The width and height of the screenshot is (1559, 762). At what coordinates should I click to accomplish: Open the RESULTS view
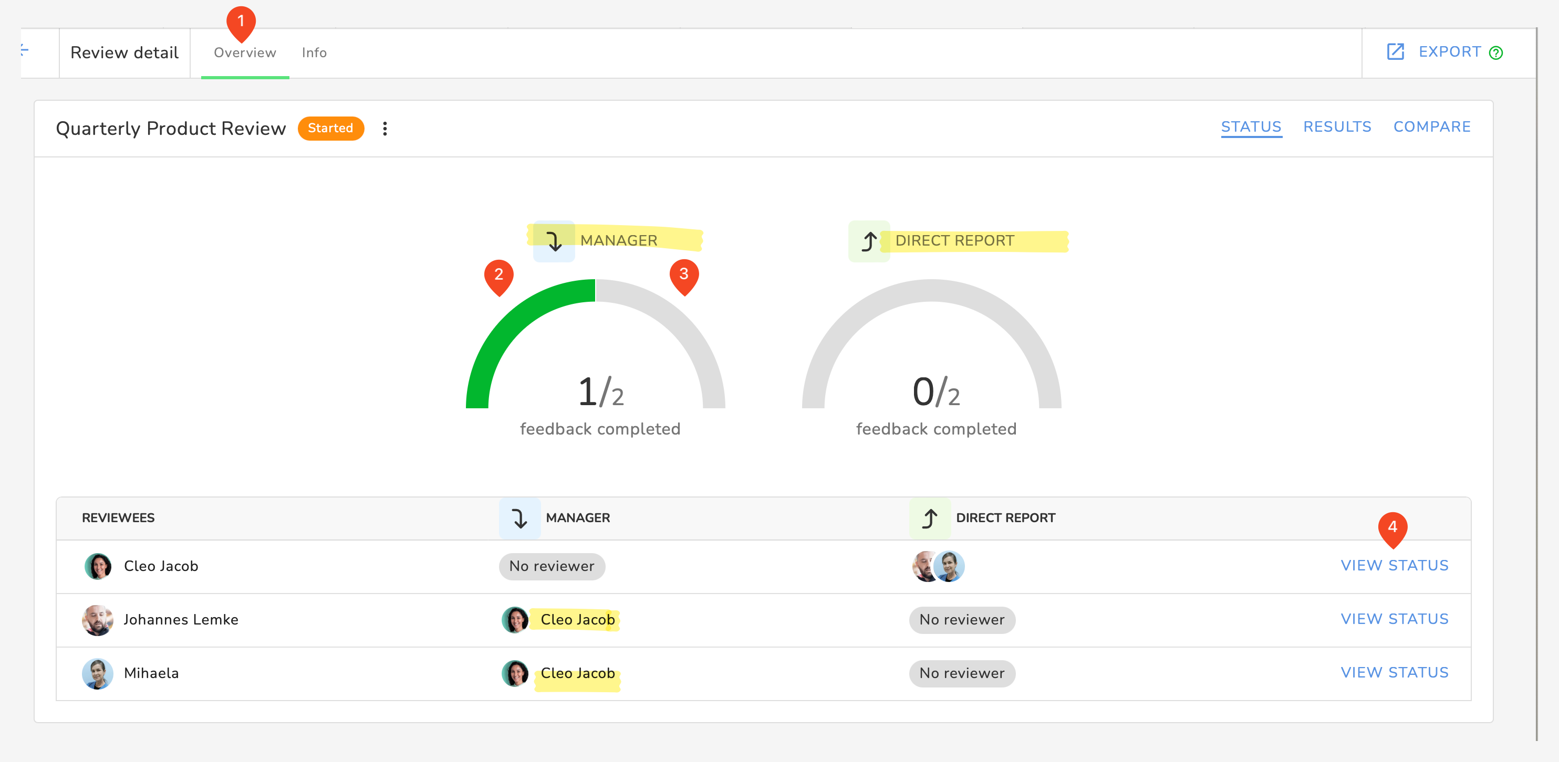tap(1337, 127)
